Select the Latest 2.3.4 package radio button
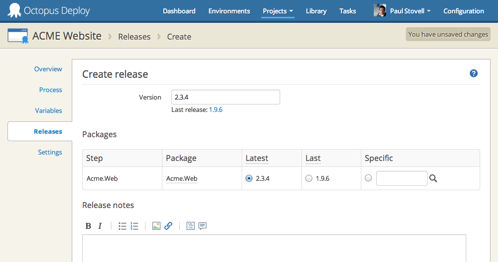 (x=249, y=178)
